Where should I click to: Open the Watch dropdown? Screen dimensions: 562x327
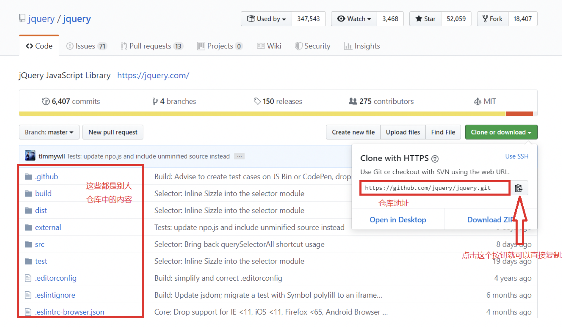(354, 19)
